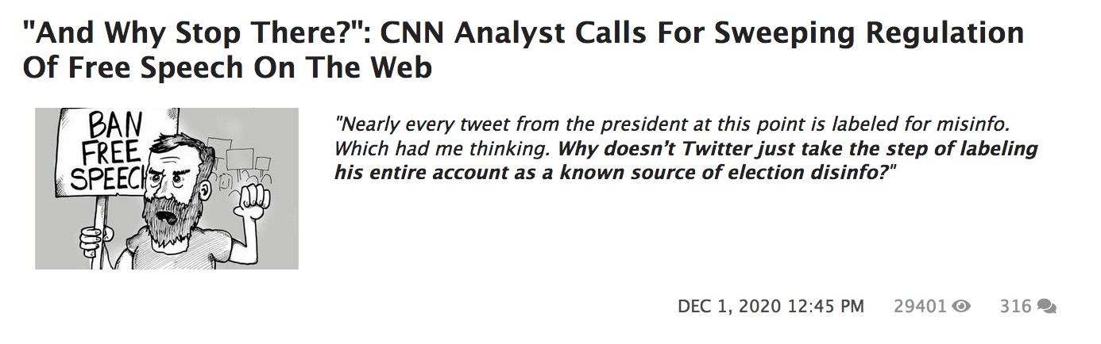Click the 316 comments count

[x=1015, y=306]
